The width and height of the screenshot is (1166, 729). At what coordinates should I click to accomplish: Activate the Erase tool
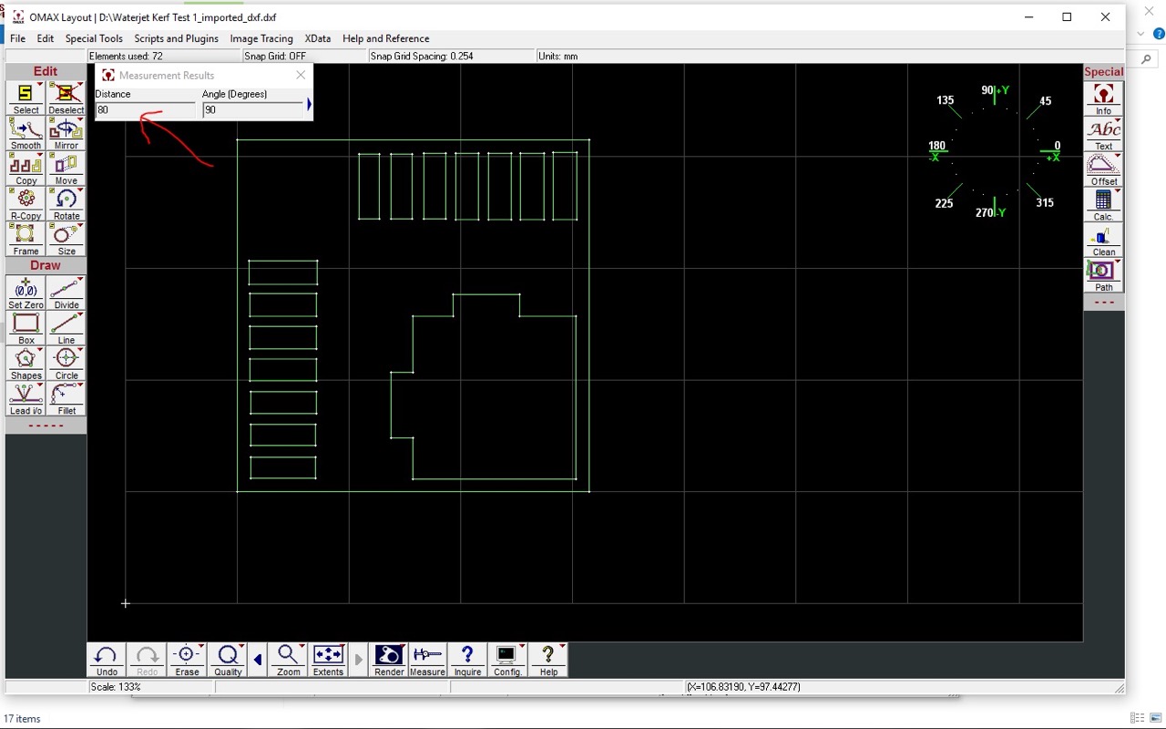187,660
